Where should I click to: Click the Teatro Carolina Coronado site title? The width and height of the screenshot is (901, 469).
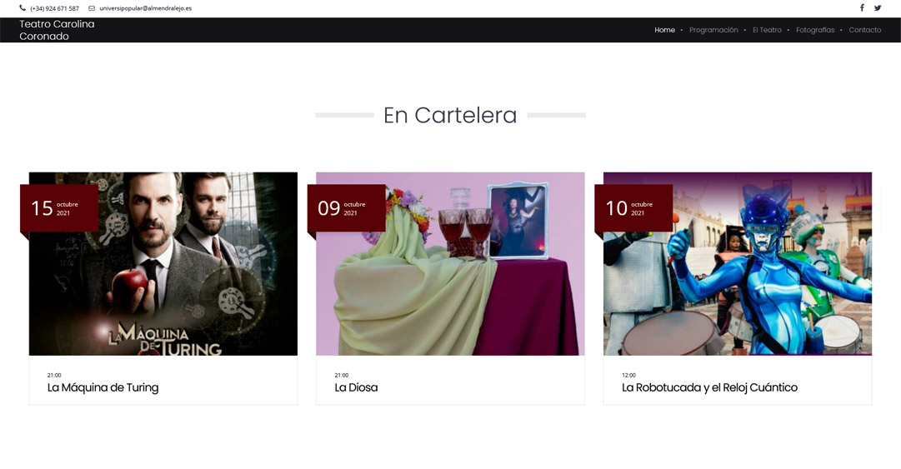pos(57,30)
